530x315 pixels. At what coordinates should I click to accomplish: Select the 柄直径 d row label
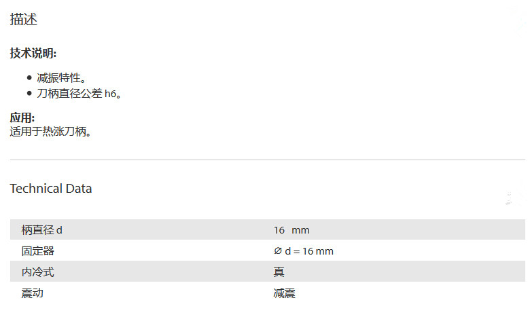42,230
